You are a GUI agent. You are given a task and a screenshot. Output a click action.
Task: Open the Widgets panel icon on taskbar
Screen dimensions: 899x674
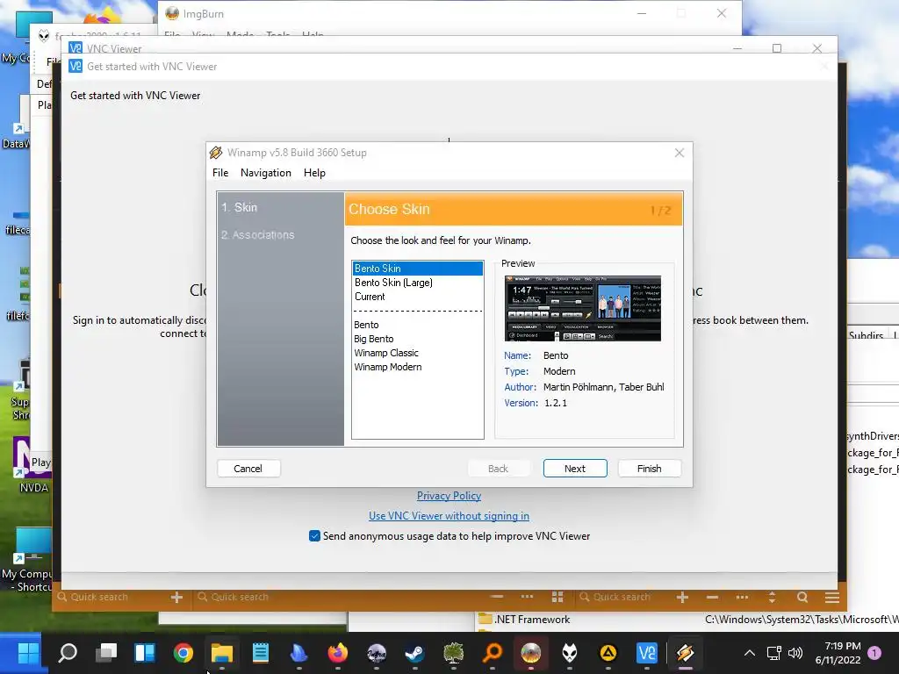click(x=145, y=652)
